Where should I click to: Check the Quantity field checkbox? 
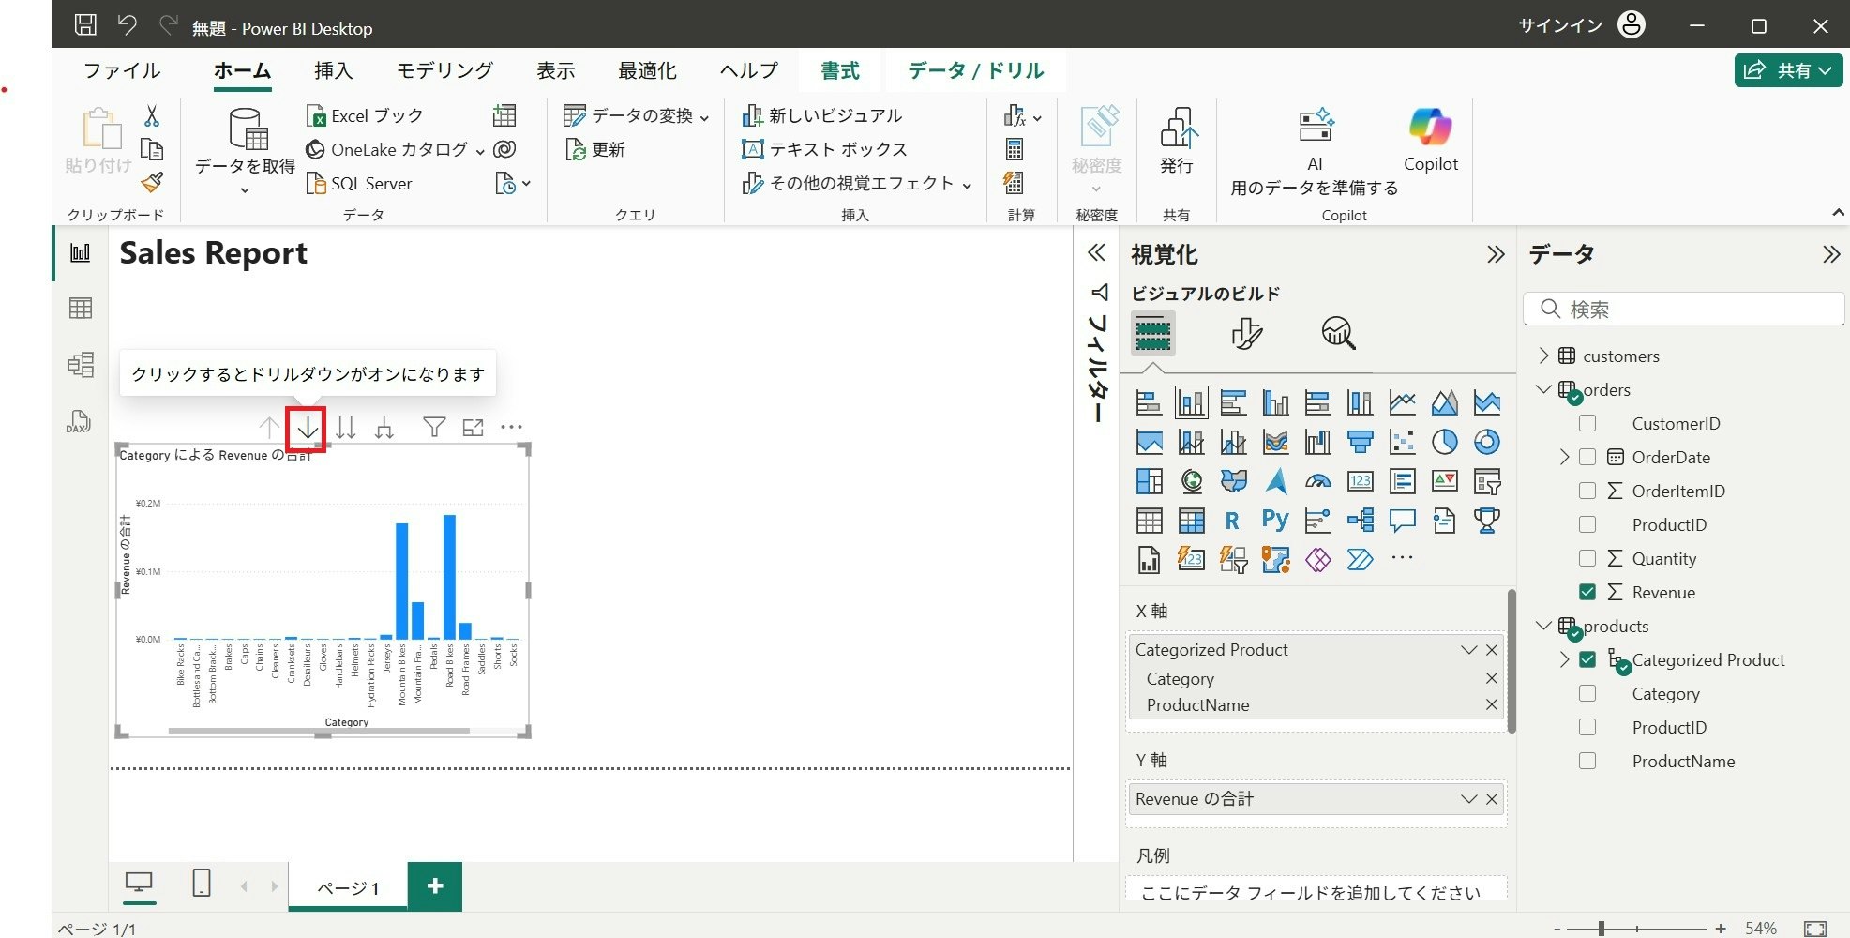[1587, 558]
